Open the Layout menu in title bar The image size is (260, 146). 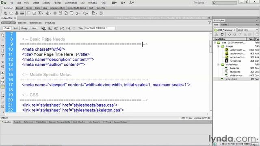click(x=114, y=3)
